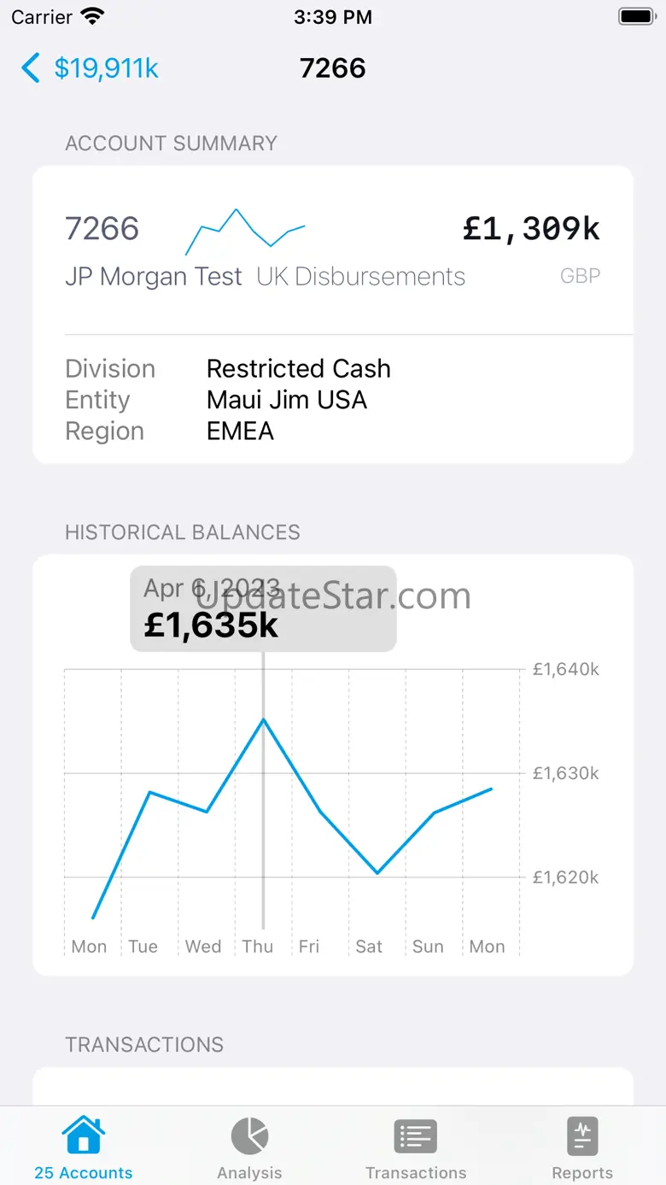Screen dimensions: 666x1185
Task: Open the Reports document icon
Action: (x=582, y=1136)
